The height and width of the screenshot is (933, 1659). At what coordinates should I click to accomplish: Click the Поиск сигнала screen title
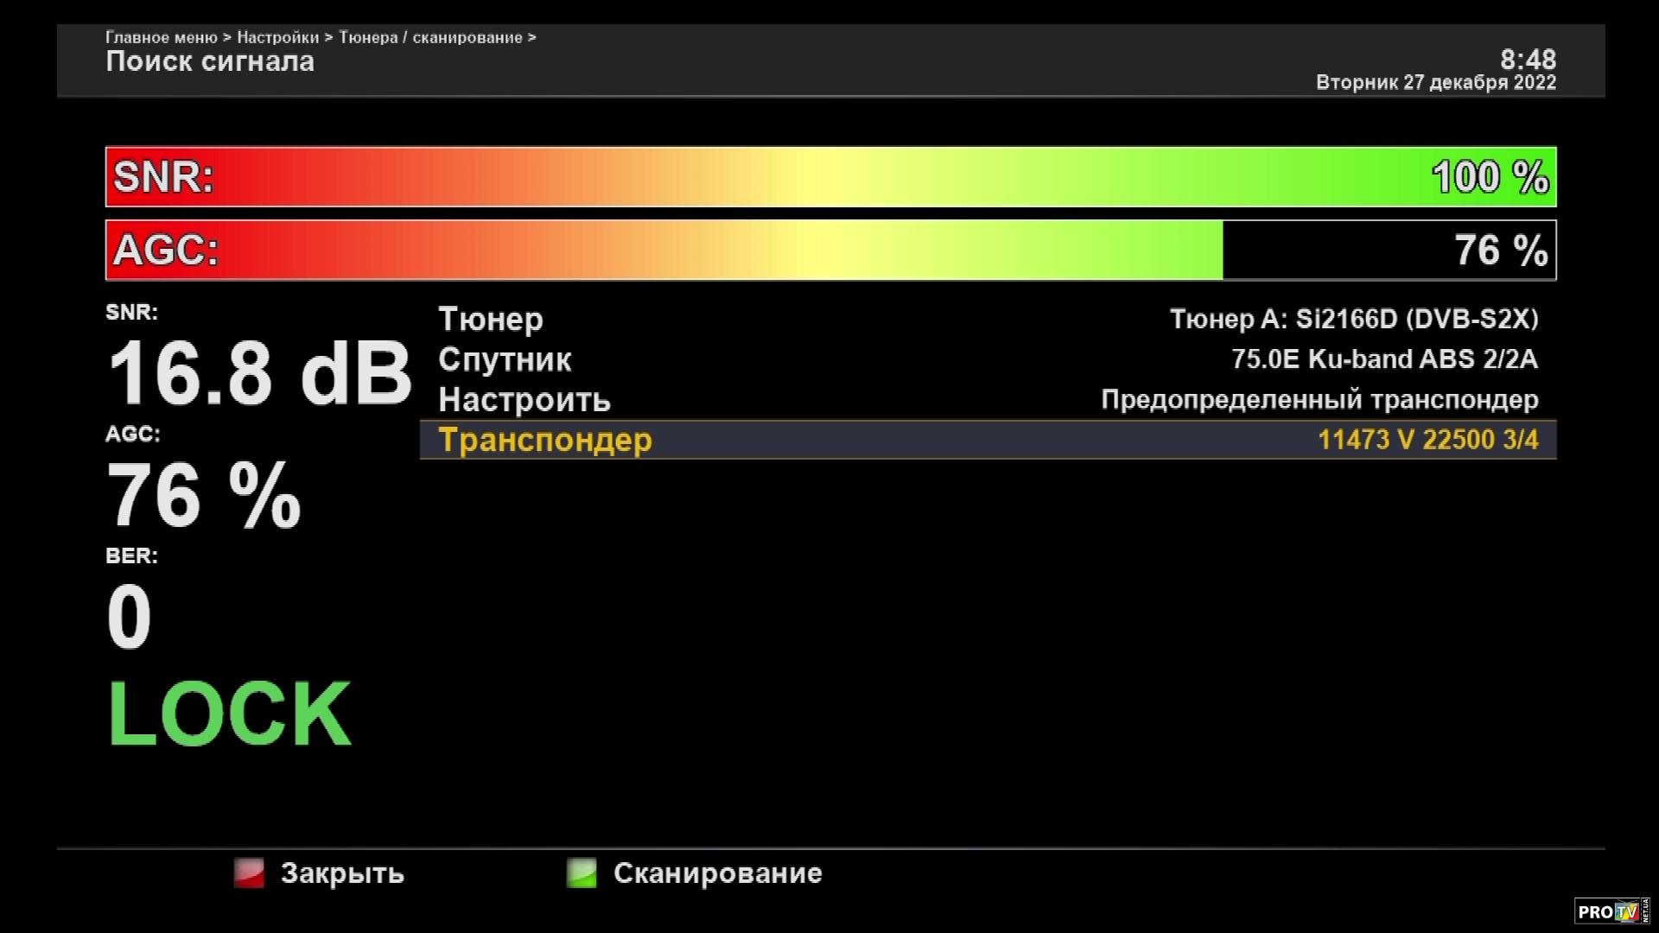[x=210, y=61]
